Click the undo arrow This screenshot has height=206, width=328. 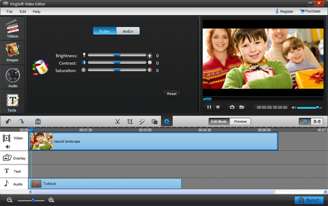point(8,121)
